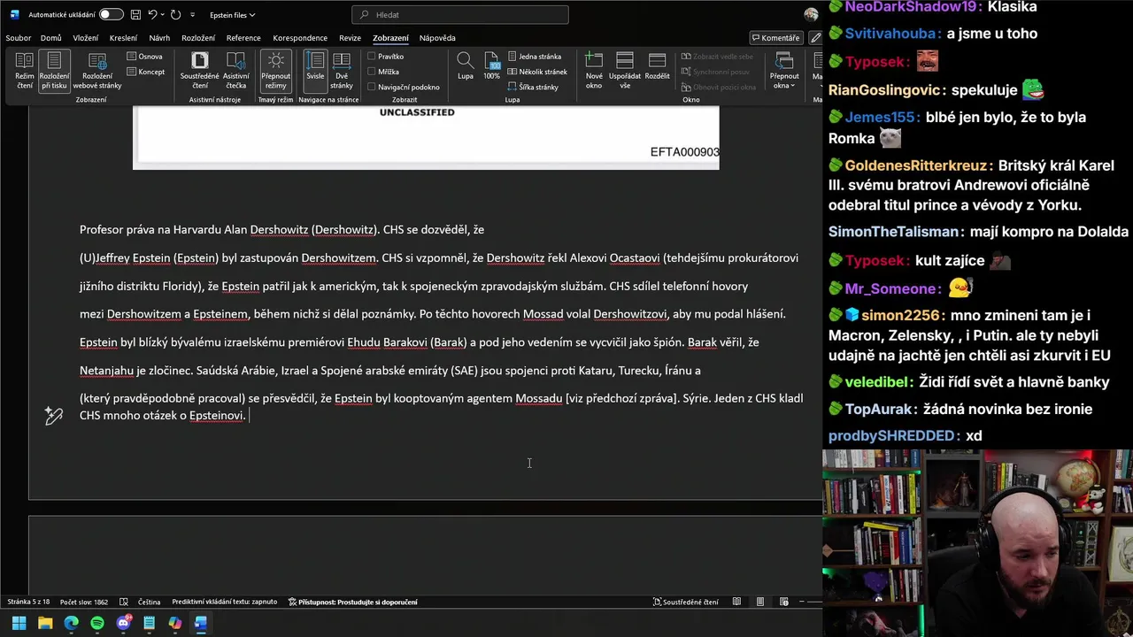Open Microsoft Edge from taskbar
Screen dimensions: 1133x637
point(71,623)
